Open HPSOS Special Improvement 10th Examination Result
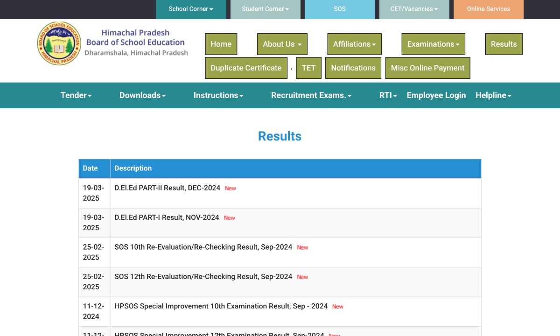The width and height of the screenshot is (560, 336). [221, 306]
